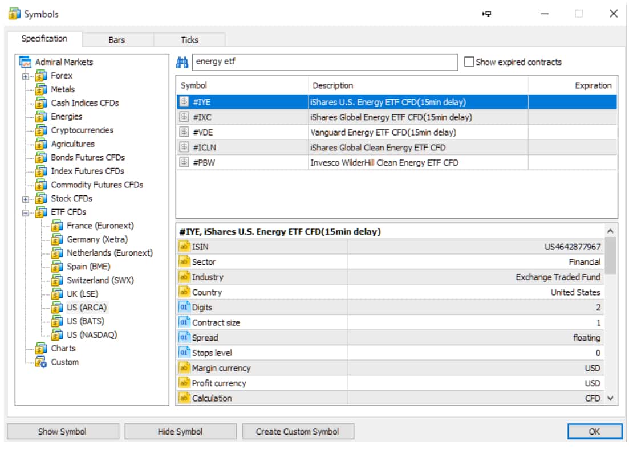Click the energy etf search field

pos(325,62)
